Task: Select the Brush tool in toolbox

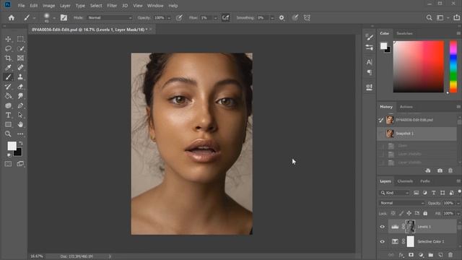Action: 8,77
